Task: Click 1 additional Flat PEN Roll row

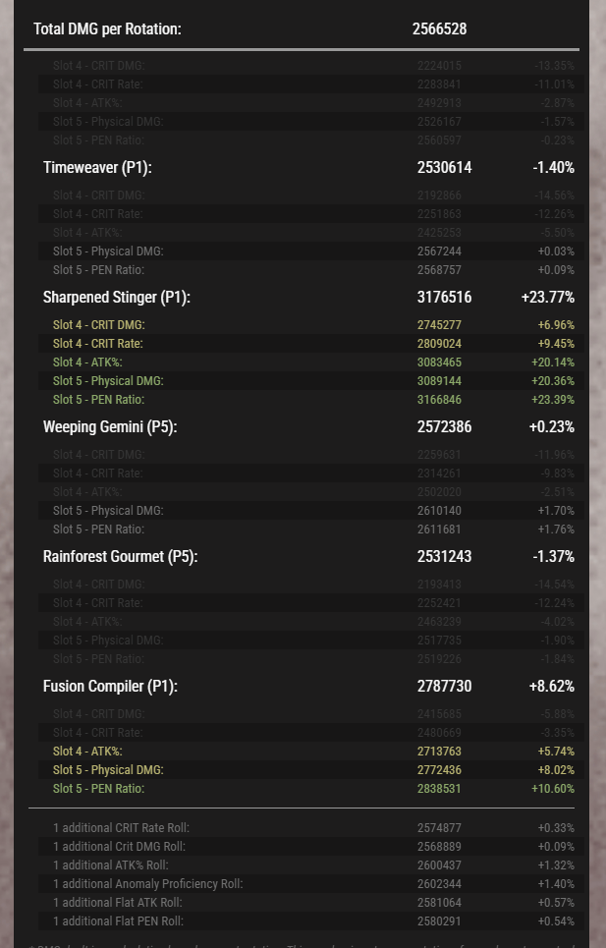Action: (311, 921)
